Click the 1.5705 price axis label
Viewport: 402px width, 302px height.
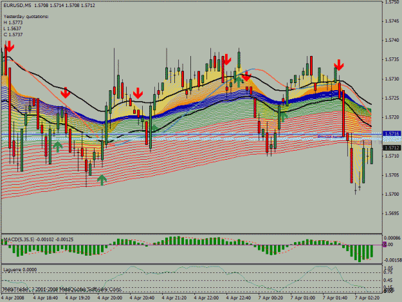point(392,175)
